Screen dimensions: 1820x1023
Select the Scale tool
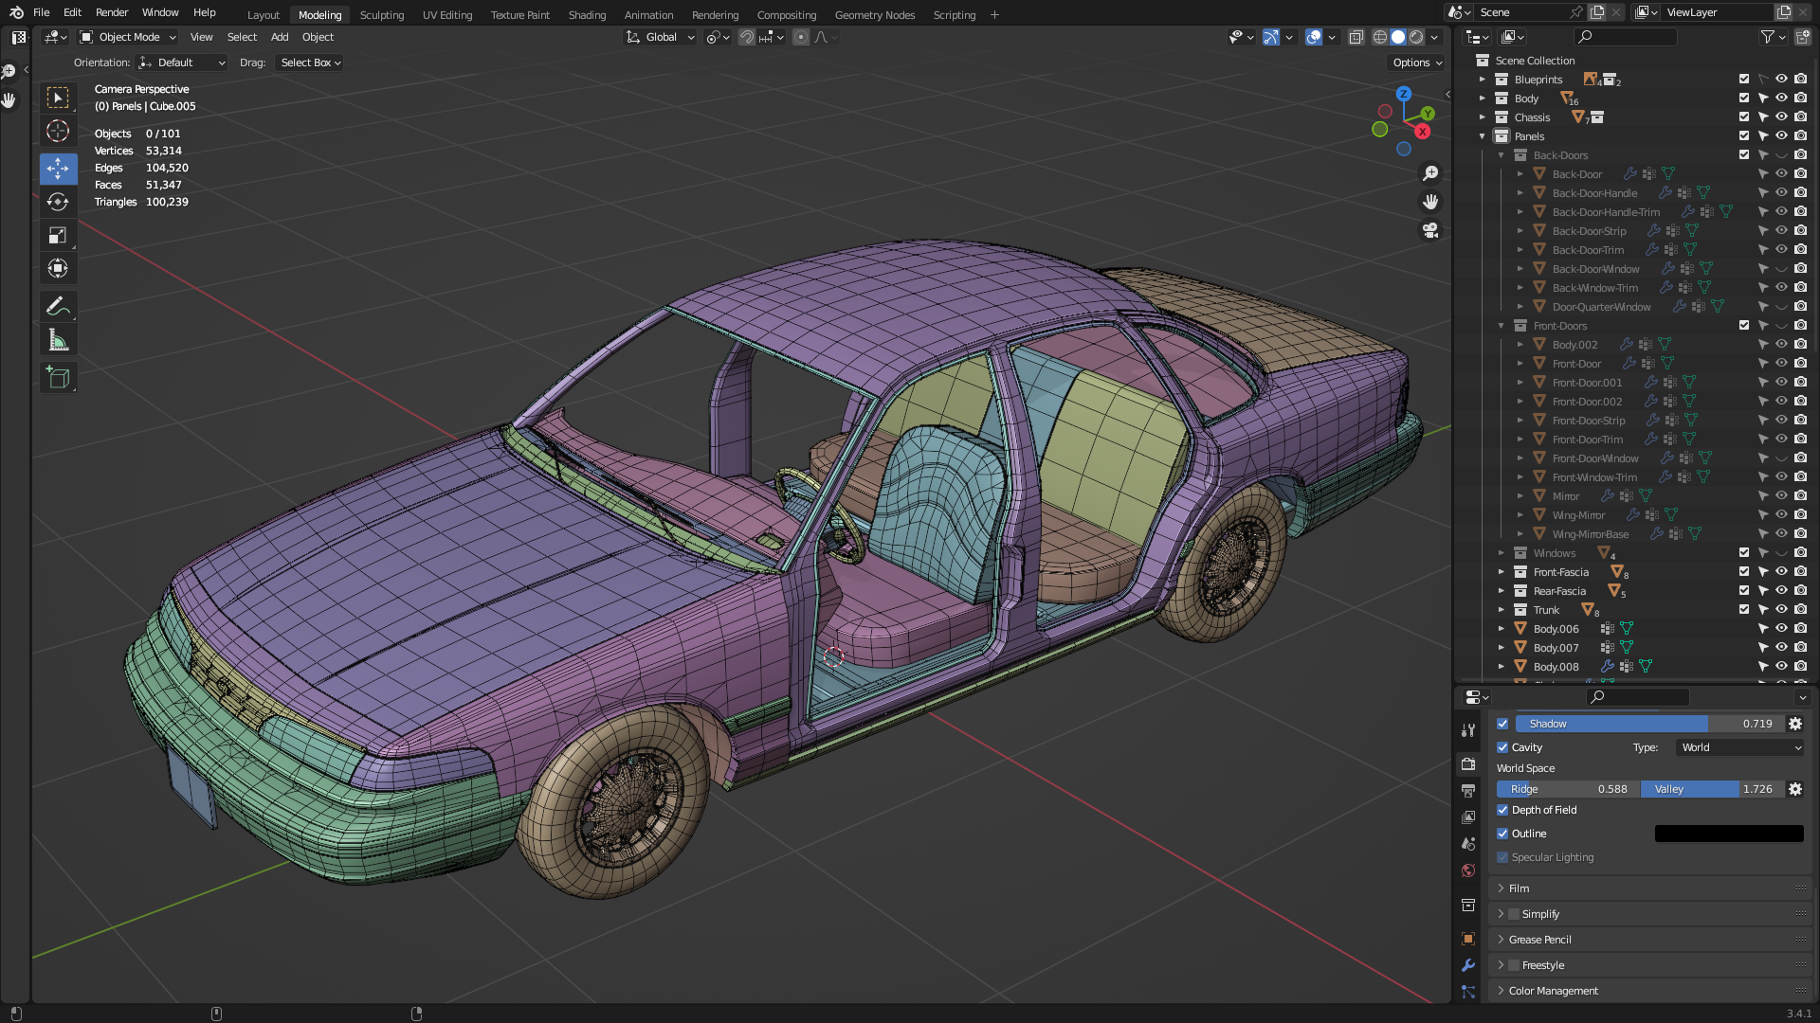[x=58, y=236]
